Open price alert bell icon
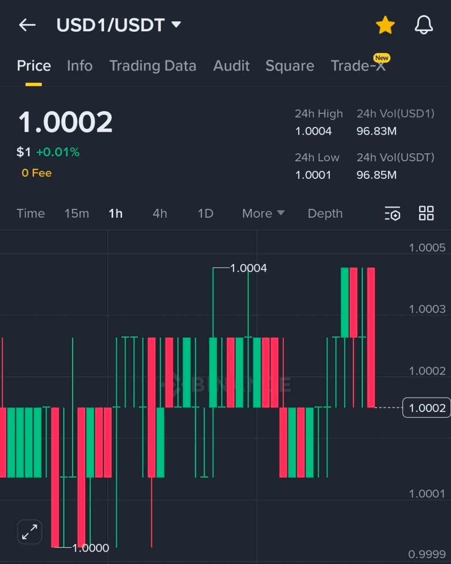The width and height of the screenshot is (451, 564). (x=424, y=25)
